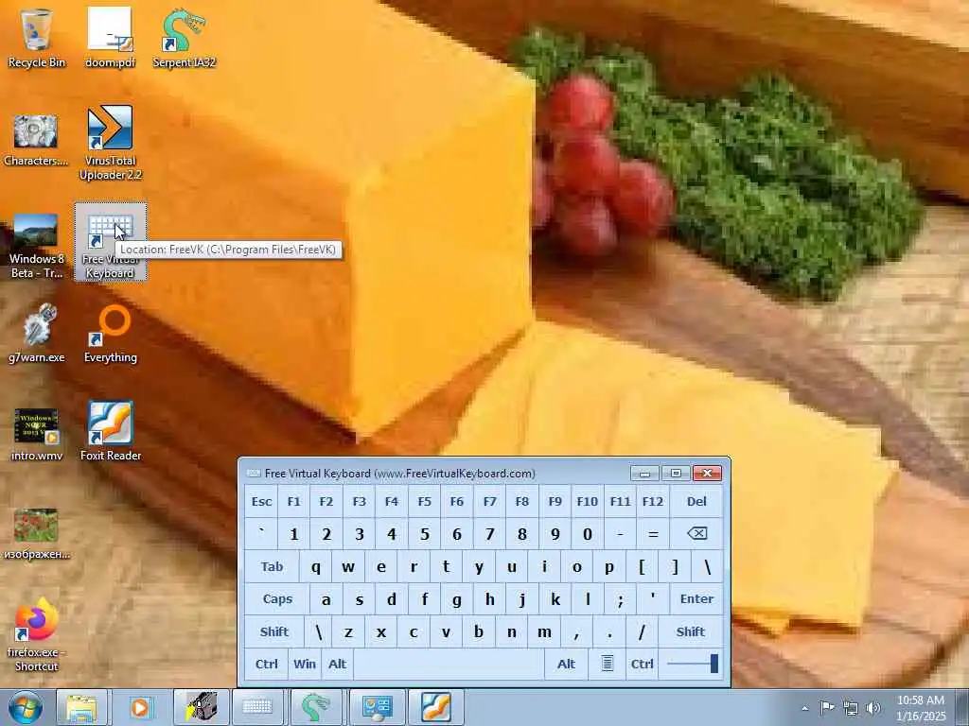Select intro.wmv video file icon
The height and width of the screenshot is (726, 969).
[x=36, y=435]
